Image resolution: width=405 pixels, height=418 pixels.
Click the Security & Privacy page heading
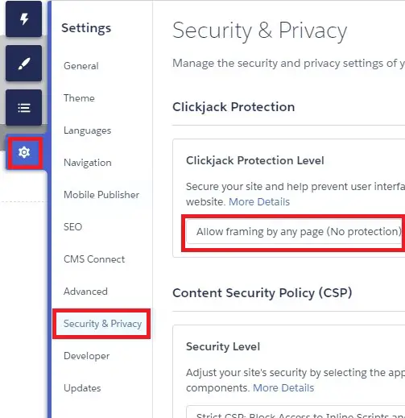(260, 31)
